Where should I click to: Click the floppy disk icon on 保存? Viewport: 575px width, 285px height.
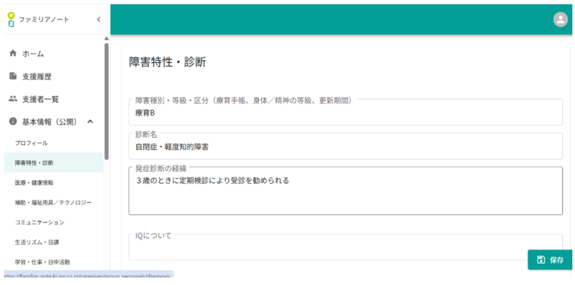(541, 260)
